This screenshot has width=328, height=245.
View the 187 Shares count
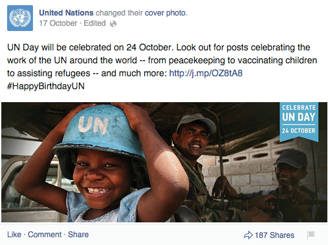(274, 235)
